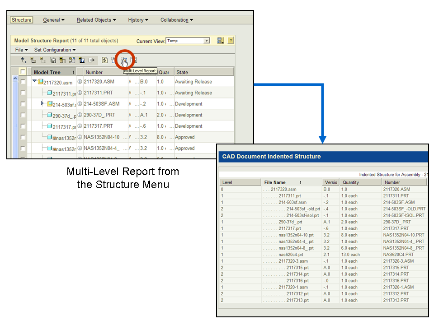Check the checkbox for 2117320.asm
The height and width of the screenshot is (325, 434).
coord(23,82)
